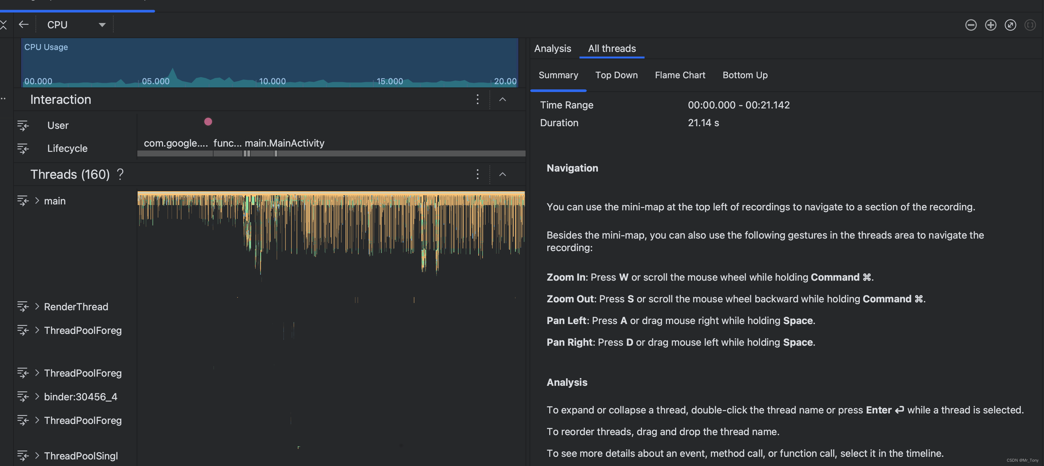Click the back arrow next to CPU
This screenshot has height=466, width=1044.
coord(24,25)
